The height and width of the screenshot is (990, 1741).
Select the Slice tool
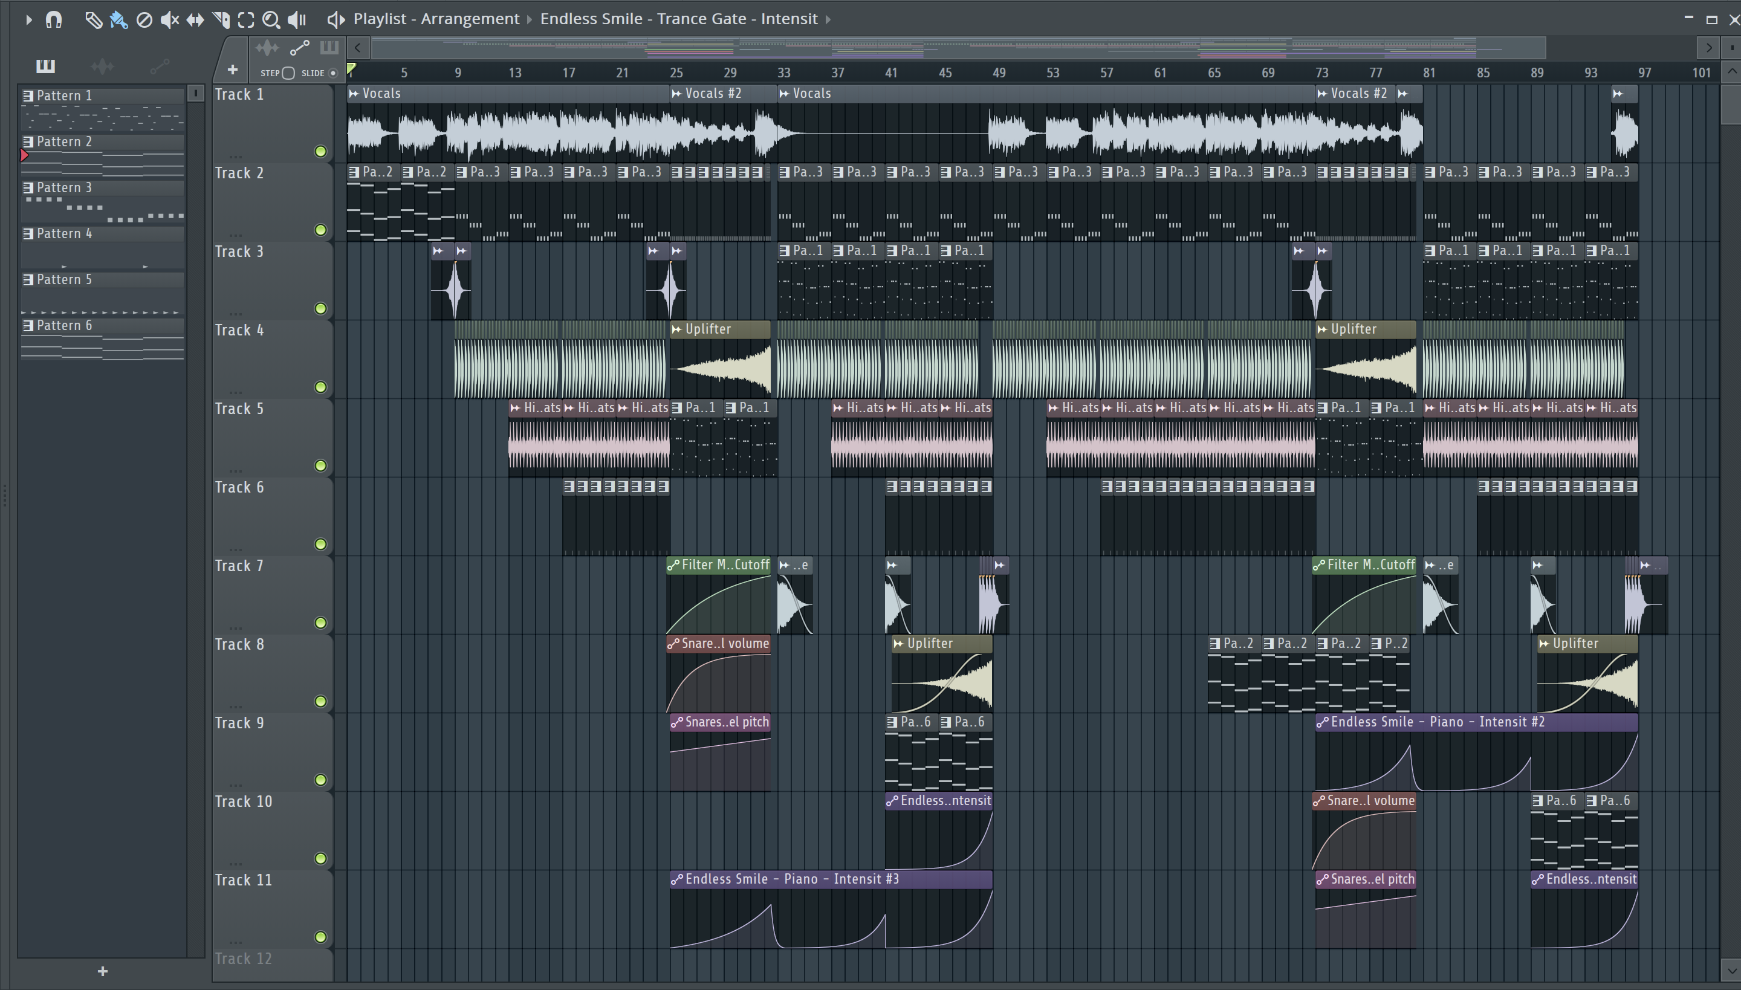(221, 20)
